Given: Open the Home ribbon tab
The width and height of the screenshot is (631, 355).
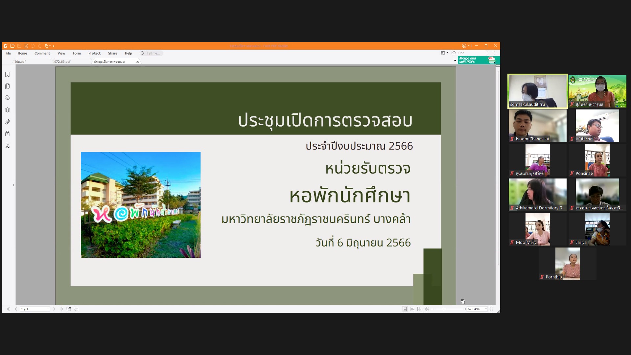Looking at the screenshot, I should point(22,53).
